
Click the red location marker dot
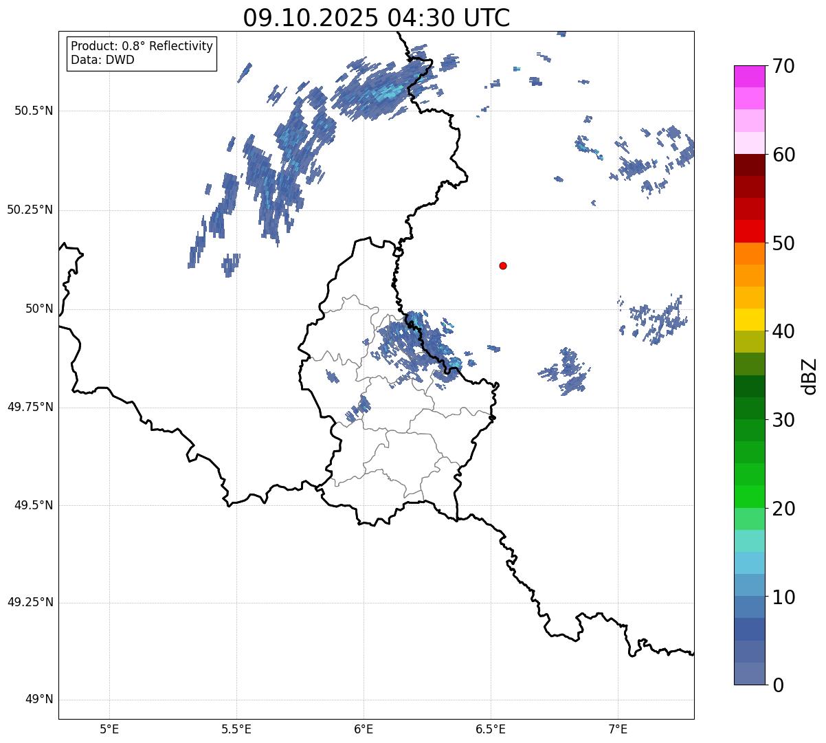(503, 266)
